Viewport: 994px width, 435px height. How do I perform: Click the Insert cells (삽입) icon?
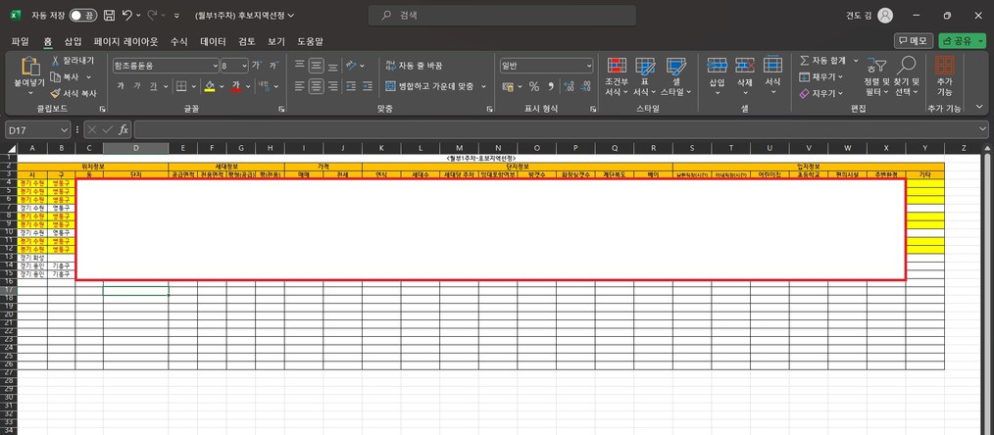tap(717, 65)
